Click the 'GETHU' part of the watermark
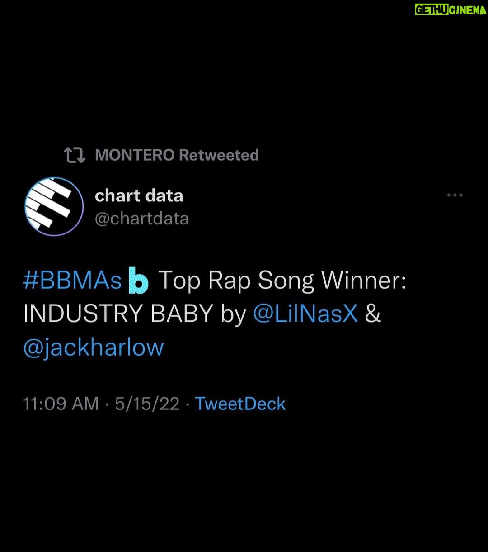The height and width of the screenshot is (552, 488). [x=432, y=10]
